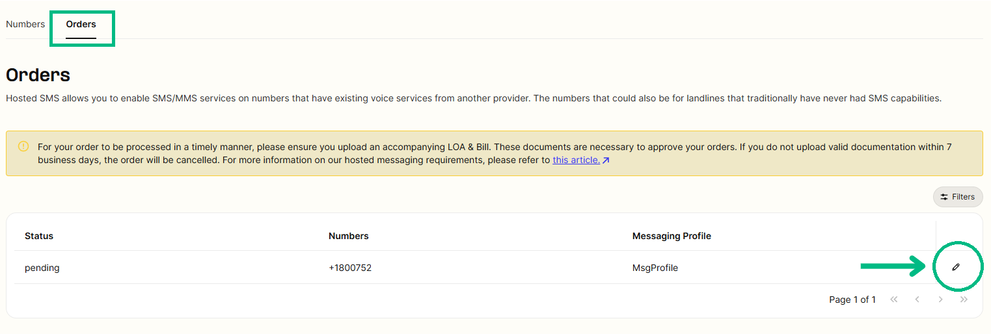Click the Page 1 of 1 indicator
The width and height of the screenshot is (991, 334).
tap(852, 300)
